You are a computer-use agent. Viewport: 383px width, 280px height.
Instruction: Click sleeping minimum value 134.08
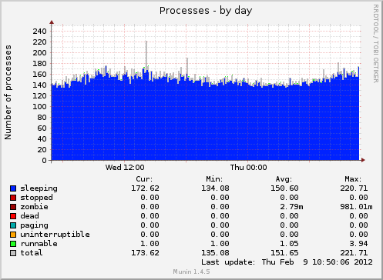point(215,188)
